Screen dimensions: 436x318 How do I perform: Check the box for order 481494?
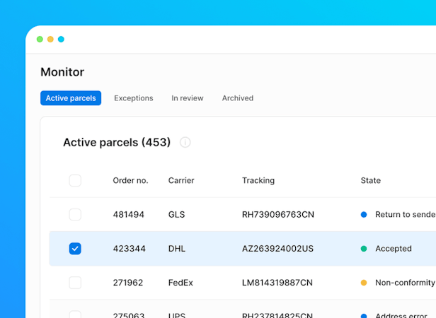tap(75, 214)
